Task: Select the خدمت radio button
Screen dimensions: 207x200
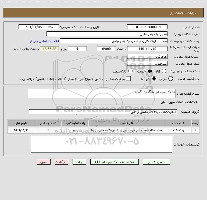Action: pos(149,71)
